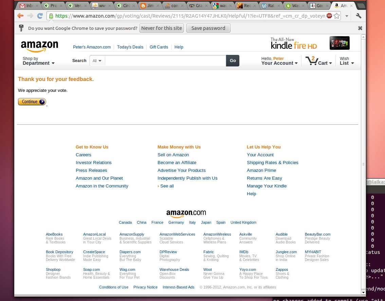Select the Germany country link
The width and height of the screenshot is (385, 301).
176,223
